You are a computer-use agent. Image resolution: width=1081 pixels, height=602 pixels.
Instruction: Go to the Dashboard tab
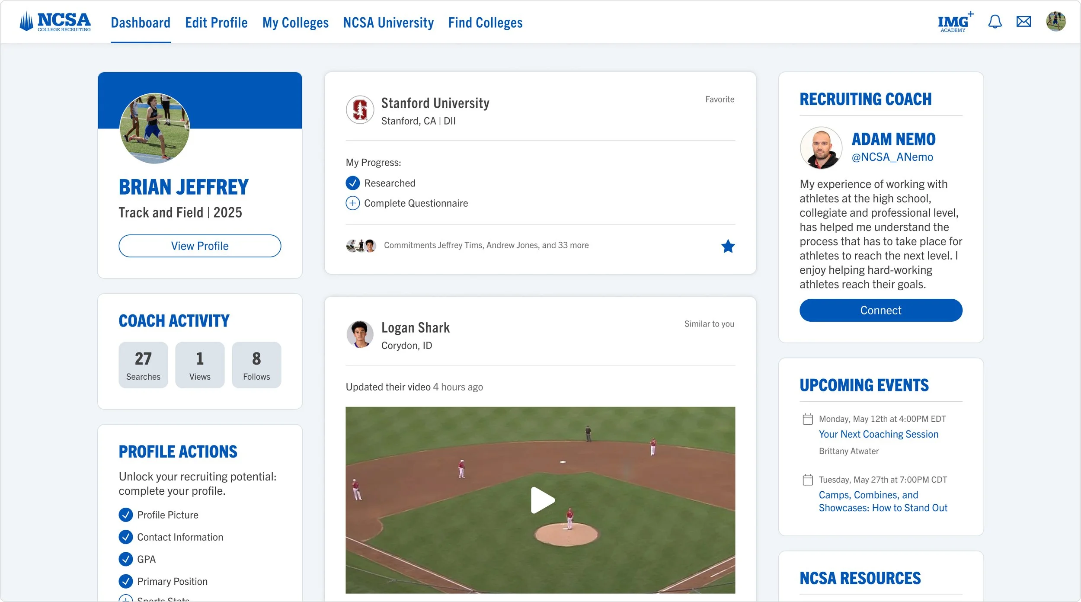coord(141,22)
